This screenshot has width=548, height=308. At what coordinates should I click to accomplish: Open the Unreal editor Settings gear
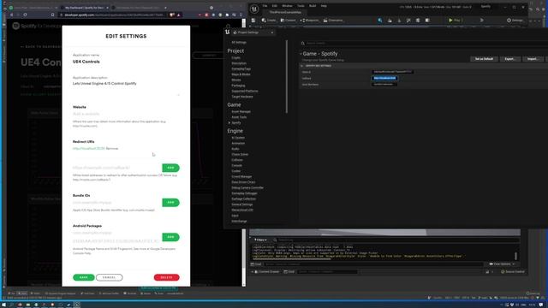coord(515,21)
